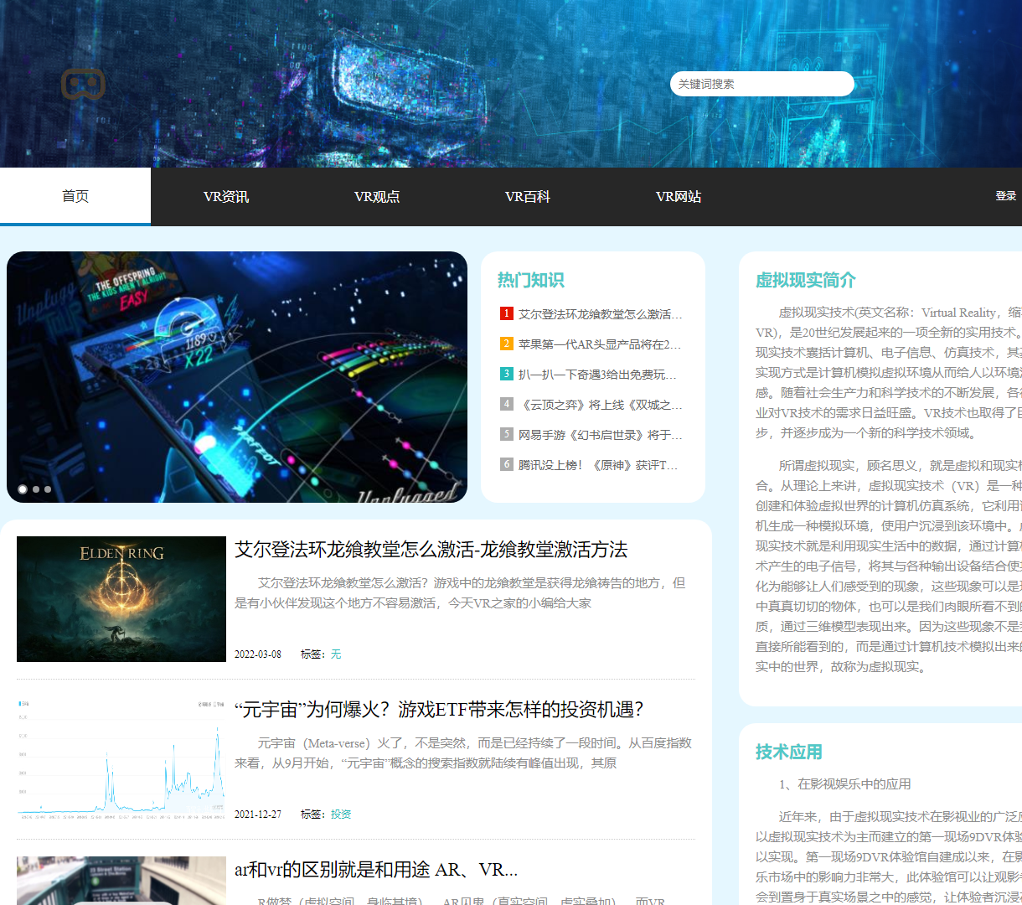Click the keyword search input box
Viewport: 1022px width, 905px height.
click(x=761, y=83)
